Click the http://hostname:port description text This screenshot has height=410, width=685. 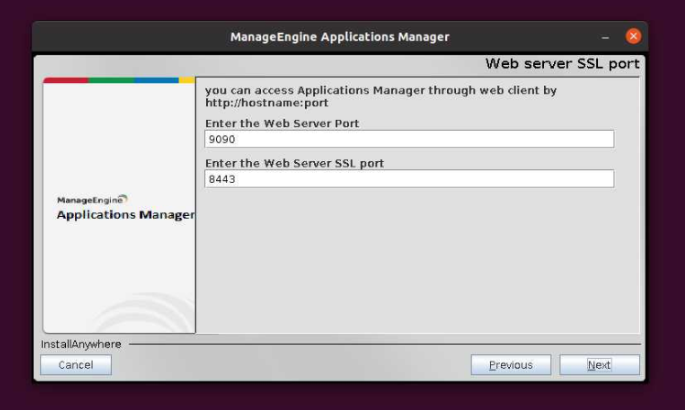pyautogui.click(x=266, y=103)
